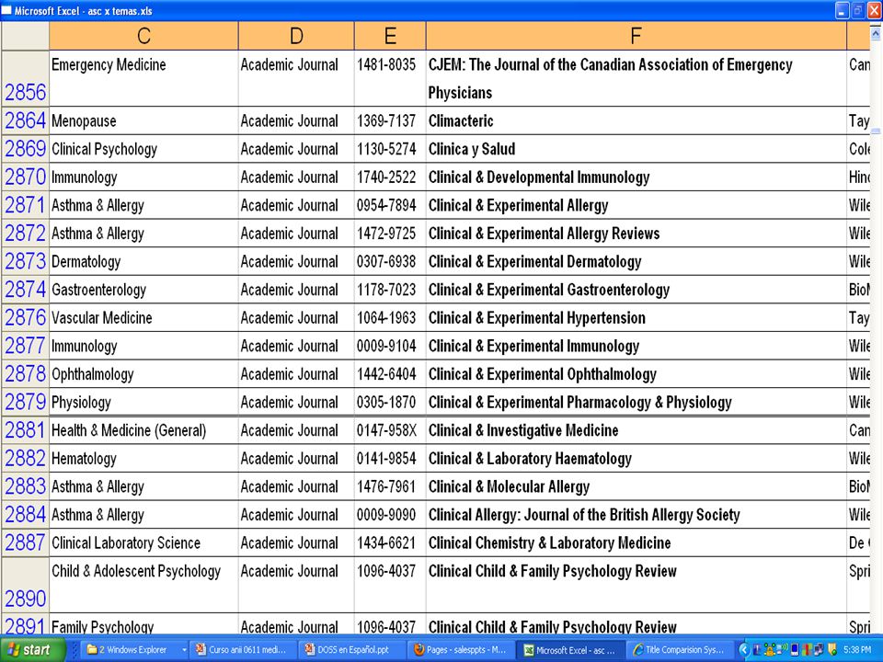
Task: Click Clinical Allergy: Journal of British Allergy Society
Action: click(x=636, y=515)
